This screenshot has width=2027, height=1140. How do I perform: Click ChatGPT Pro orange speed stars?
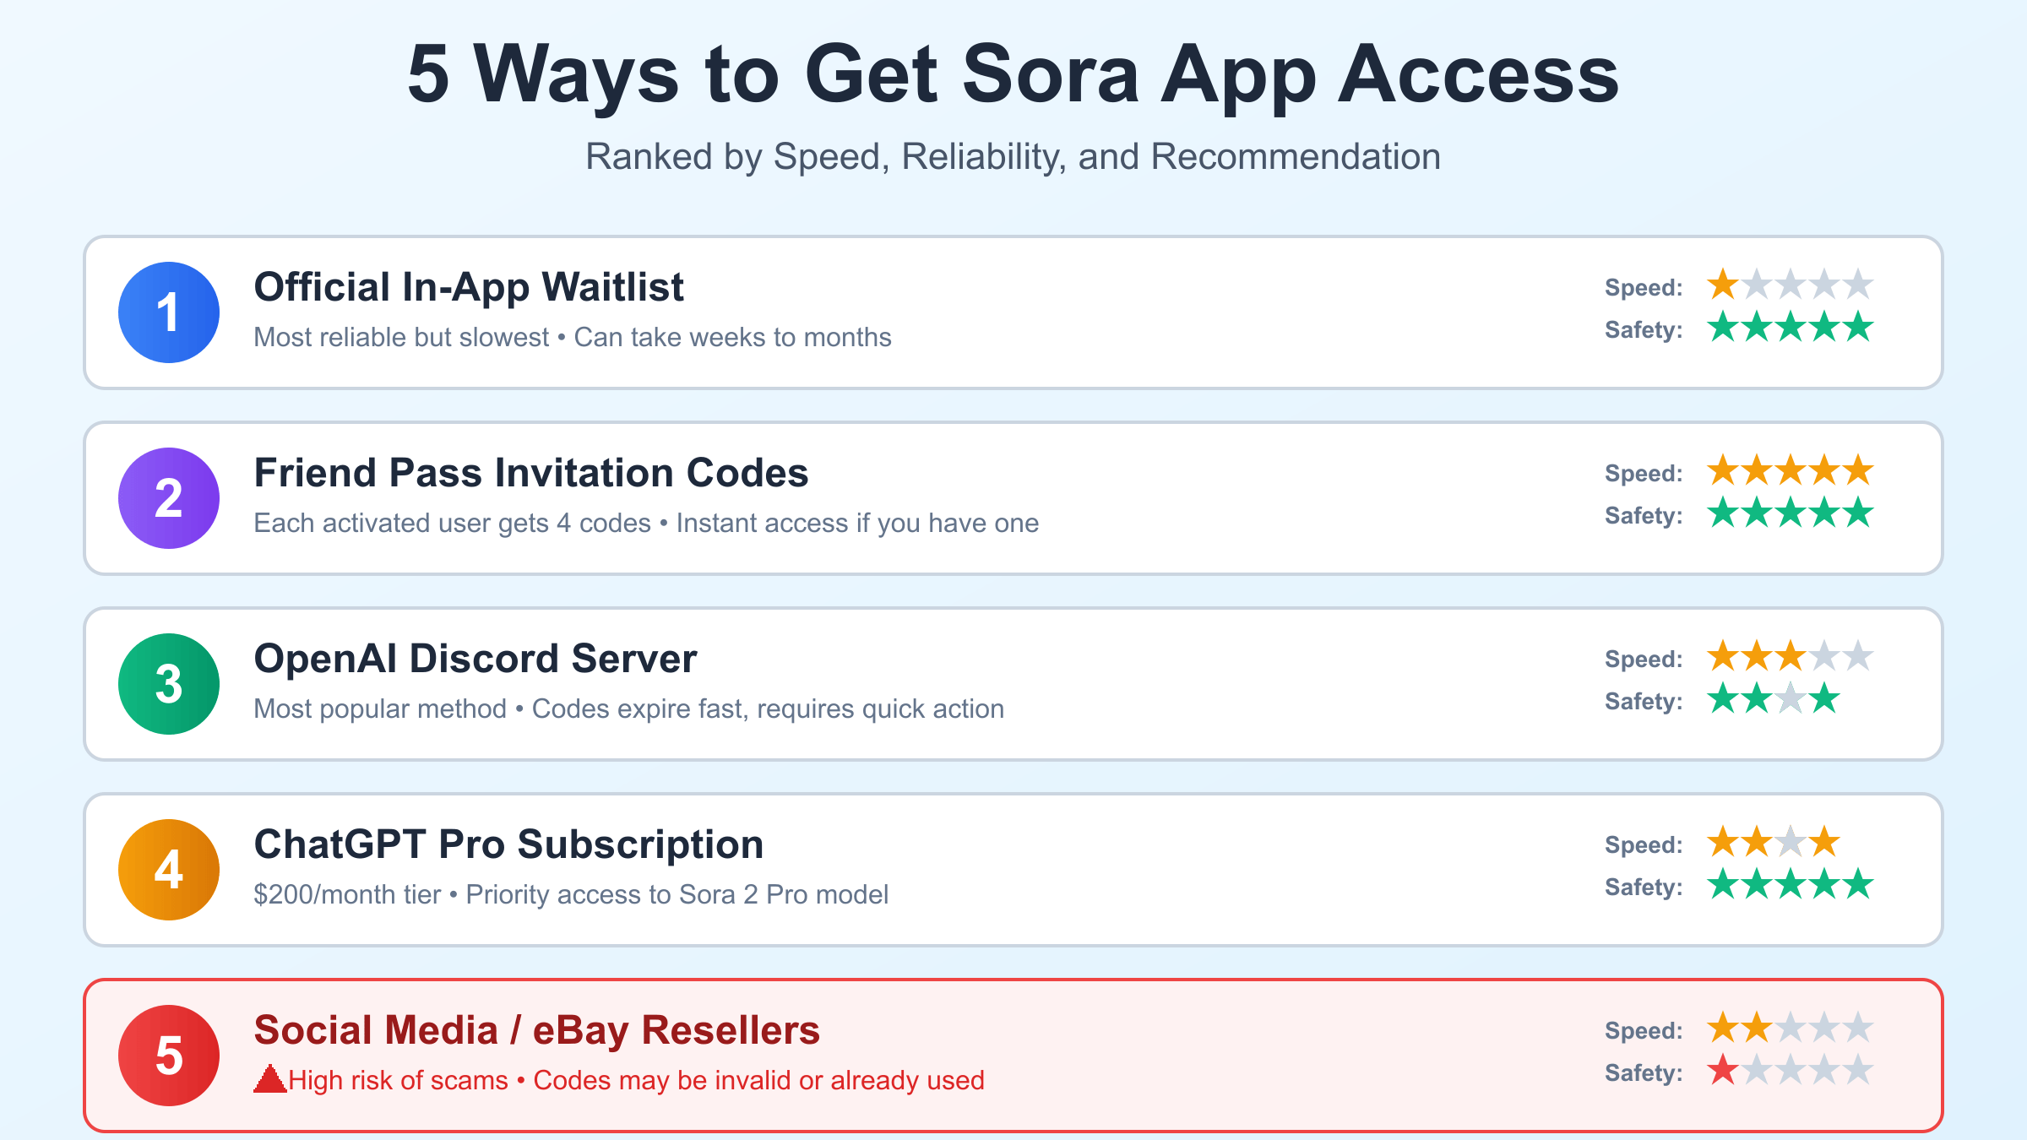click(x=1773, y=843)
